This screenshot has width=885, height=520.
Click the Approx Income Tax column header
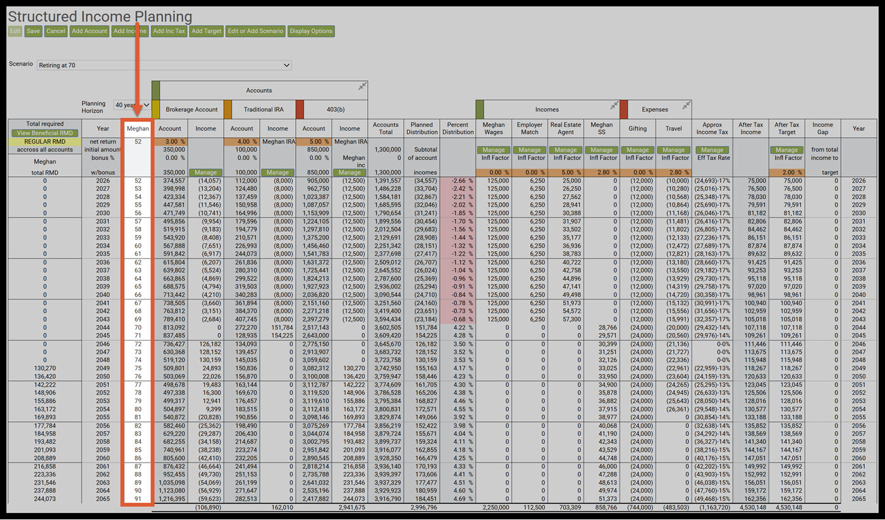[x=712, y=128]
